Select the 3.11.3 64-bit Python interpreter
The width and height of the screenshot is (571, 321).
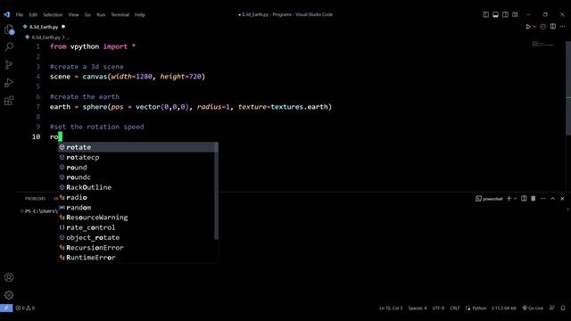click(503, 308)
